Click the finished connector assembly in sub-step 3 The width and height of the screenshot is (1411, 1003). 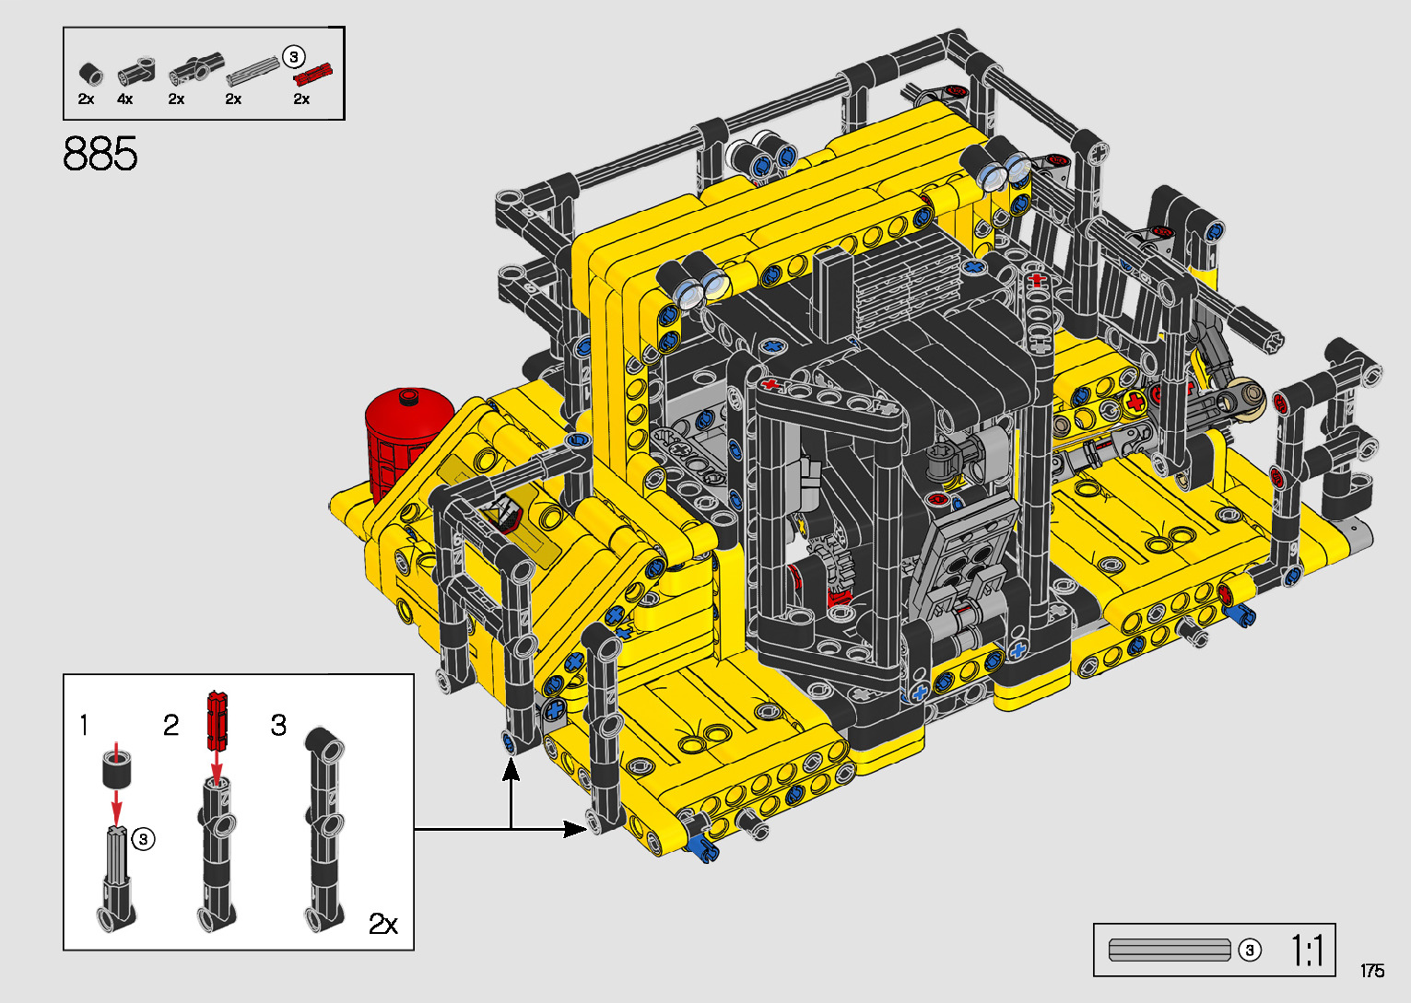coord(324,829)
